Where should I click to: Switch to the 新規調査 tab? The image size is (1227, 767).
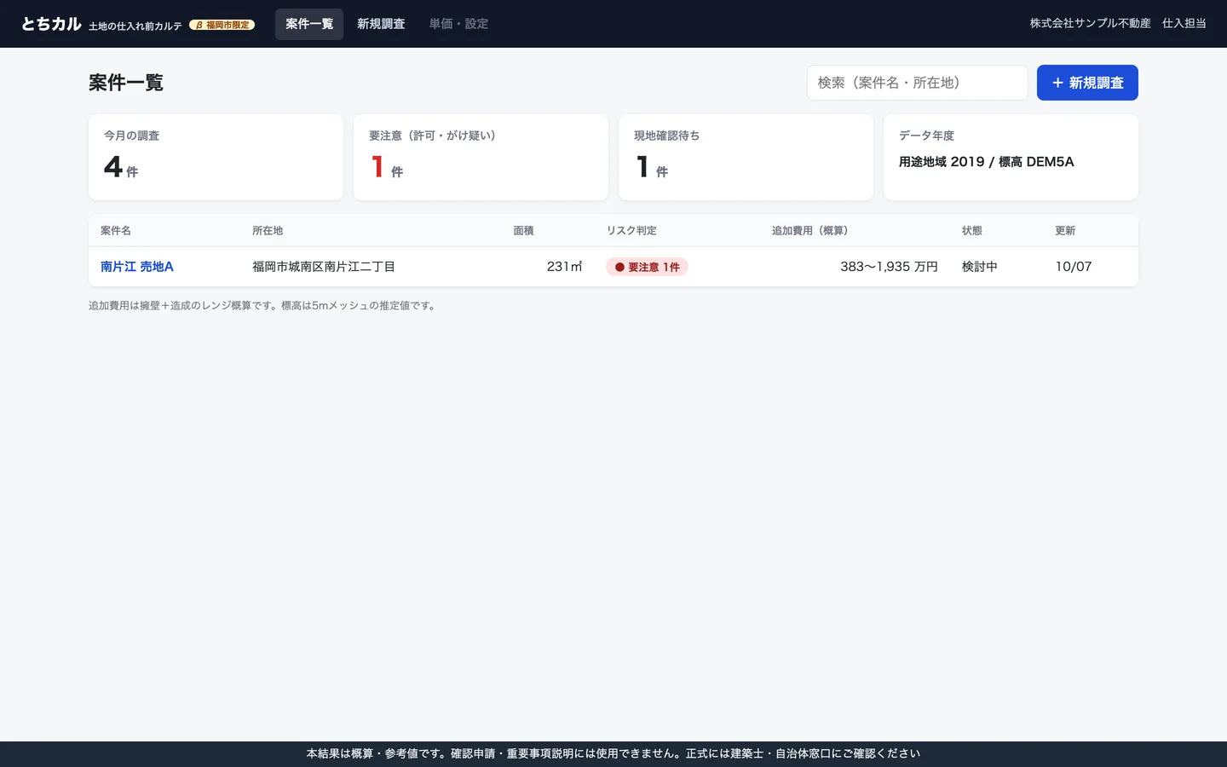[381, 24]
